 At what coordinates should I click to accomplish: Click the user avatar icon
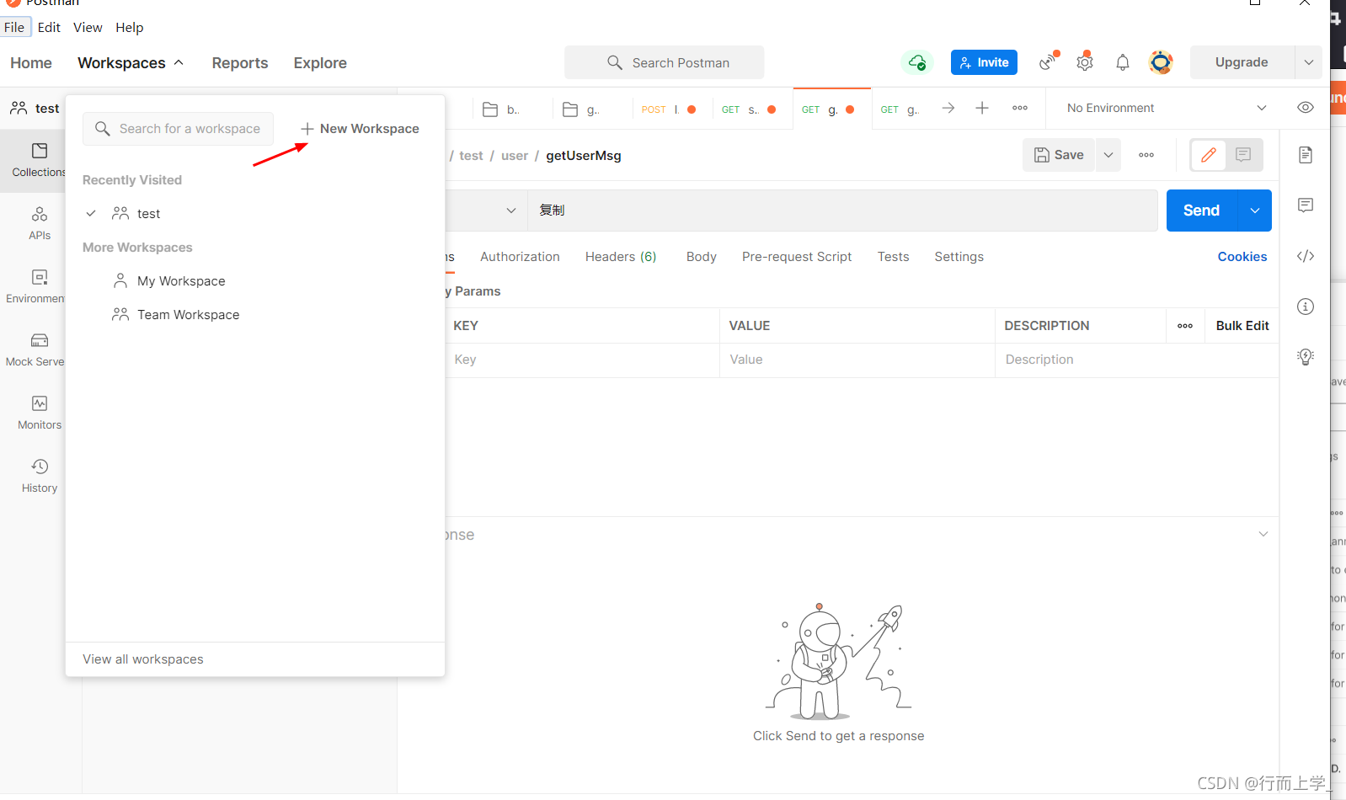point(1161,62)
